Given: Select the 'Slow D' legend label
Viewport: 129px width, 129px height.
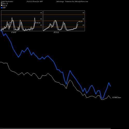Looking at the screenshot, I should pyautogui.click(x=5, y=4).
